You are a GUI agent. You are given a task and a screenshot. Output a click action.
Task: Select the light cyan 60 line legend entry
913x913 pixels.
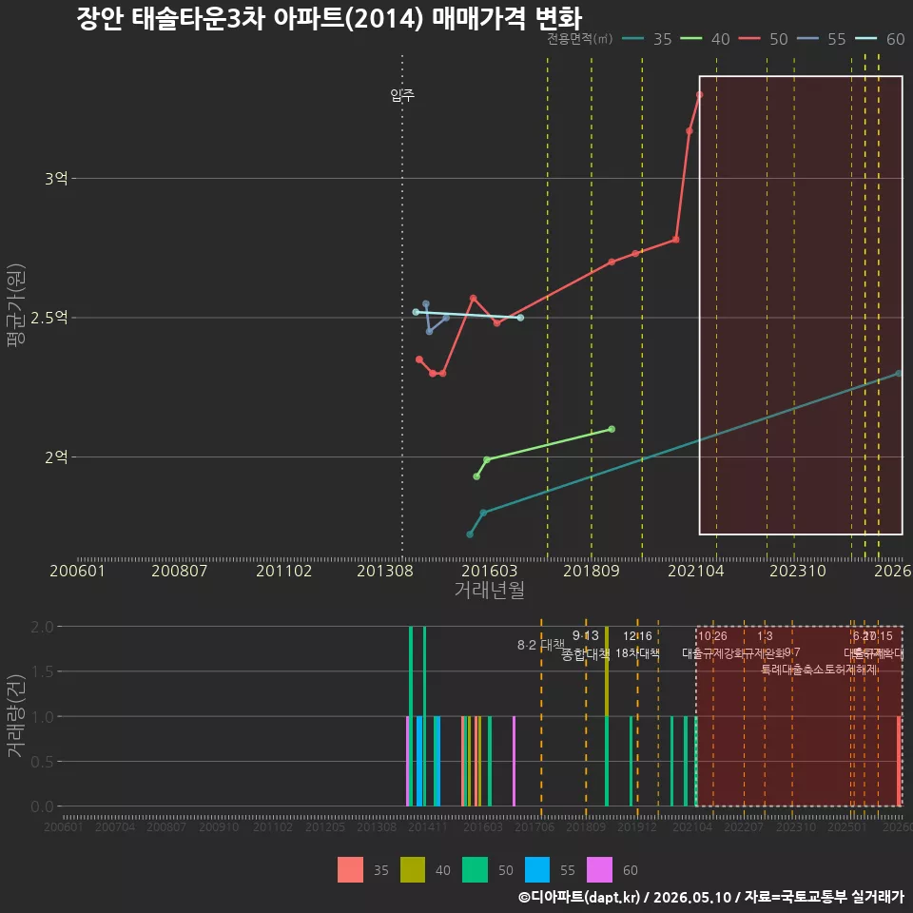click(x=880, y=39)
